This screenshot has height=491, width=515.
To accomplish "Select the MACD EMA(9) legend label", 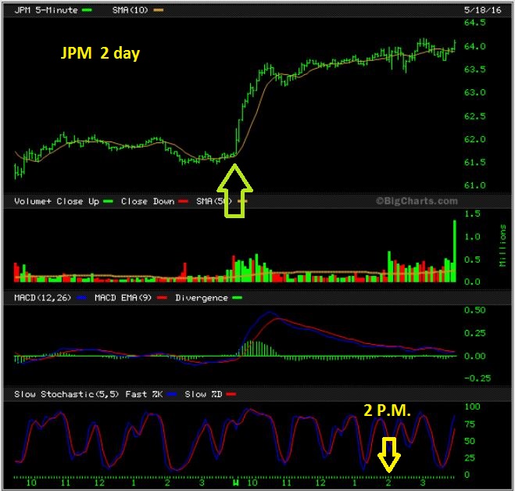I will click(123, 298).
